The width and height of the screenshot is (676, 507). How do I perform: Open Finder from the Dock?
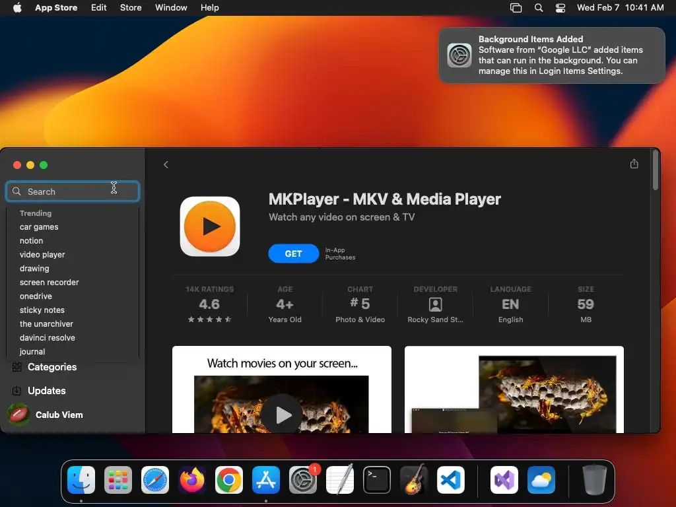[x=81, y=480]
